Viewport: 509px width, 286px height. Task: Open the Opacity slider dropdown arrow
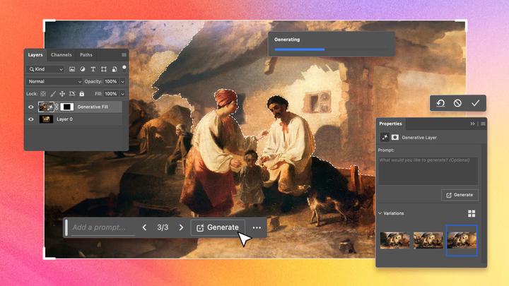click(123, 82)
